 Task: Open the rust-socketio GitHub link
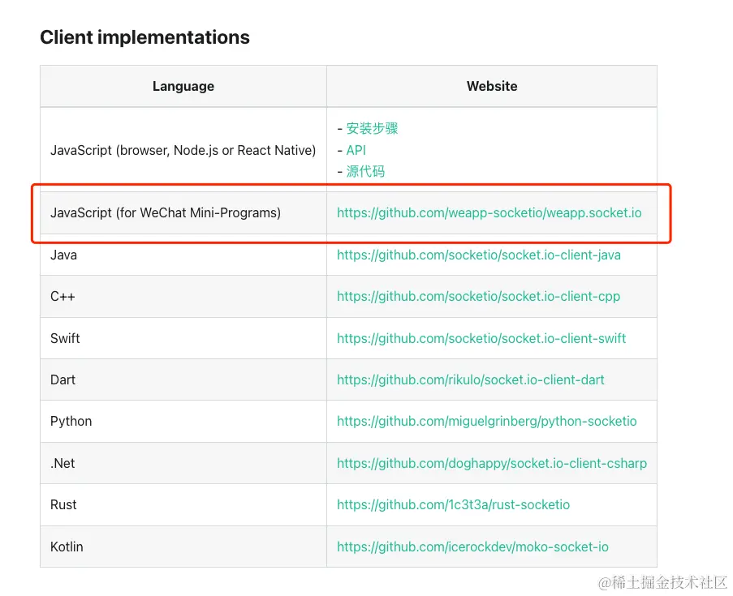453,505
